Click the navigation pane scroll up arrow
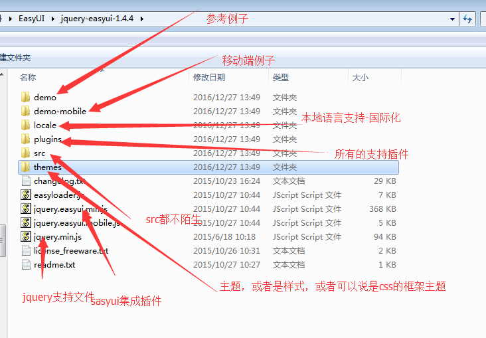The height and width of the screenshot is (338, 486). (x=2, y=74)
